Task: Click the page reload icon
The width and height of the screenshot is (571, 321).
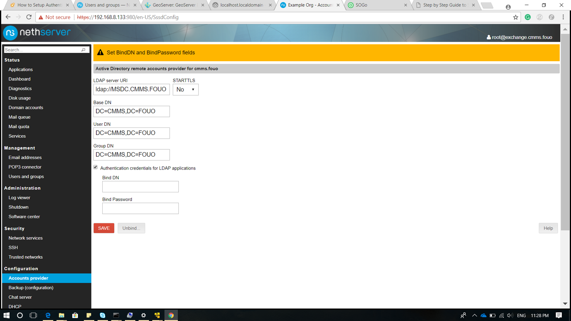Action: (x=28, y=17)
